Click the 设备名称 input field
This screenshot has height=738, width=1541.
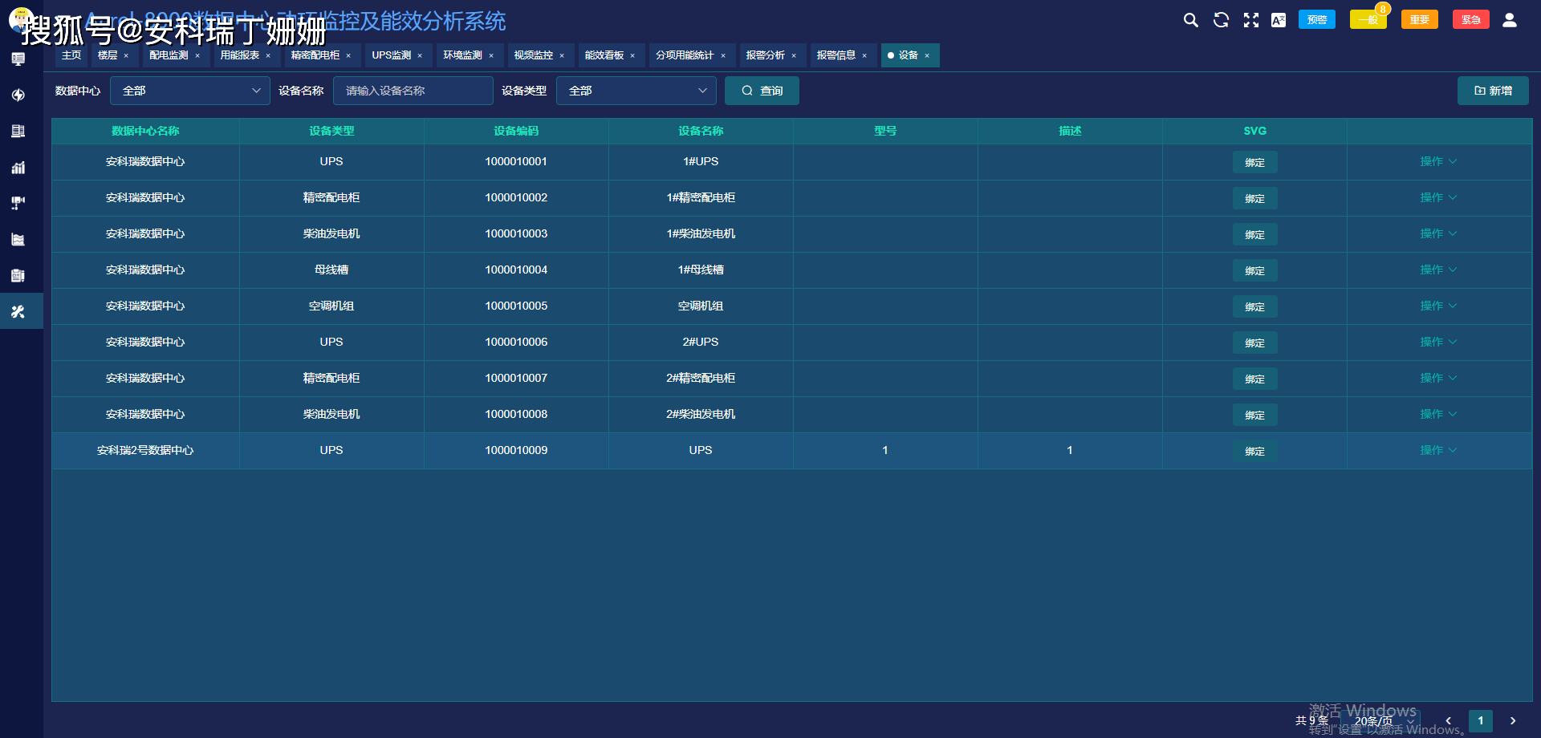[x=413, y=91]
